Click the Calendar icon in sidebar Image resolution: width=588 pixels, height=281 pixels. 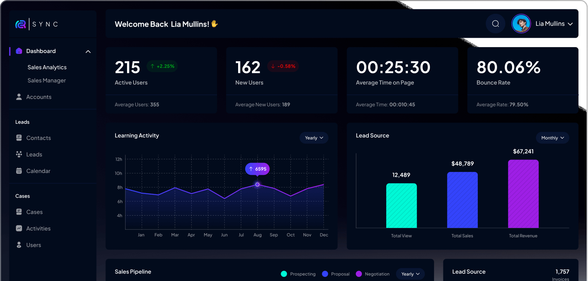[x=19, y=171]
